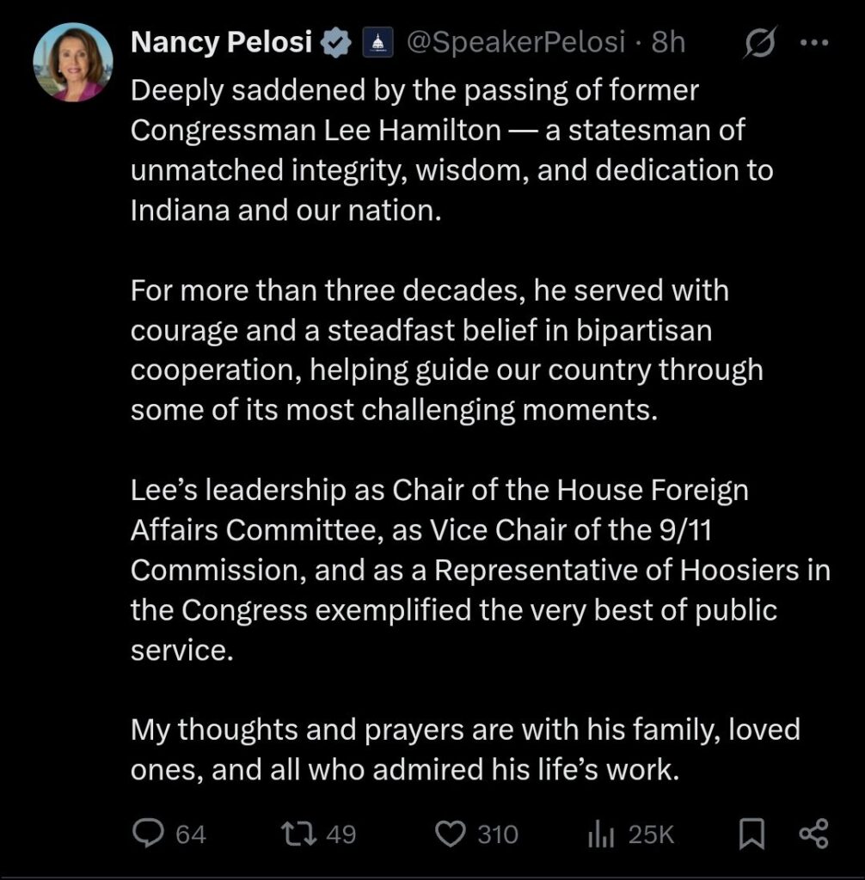Click the 49 reposts count
865x880 pixels.
point(340,834)
